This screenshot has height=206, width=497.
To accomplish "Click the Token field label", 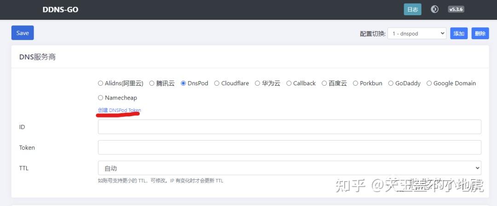I will point(27,147).
